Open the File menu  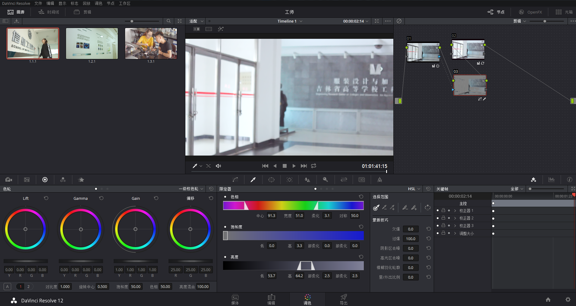point(38,3)
